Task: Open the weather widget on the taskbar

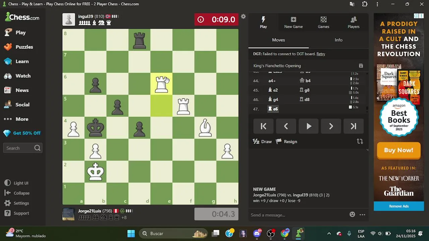Action: point(26,233)
